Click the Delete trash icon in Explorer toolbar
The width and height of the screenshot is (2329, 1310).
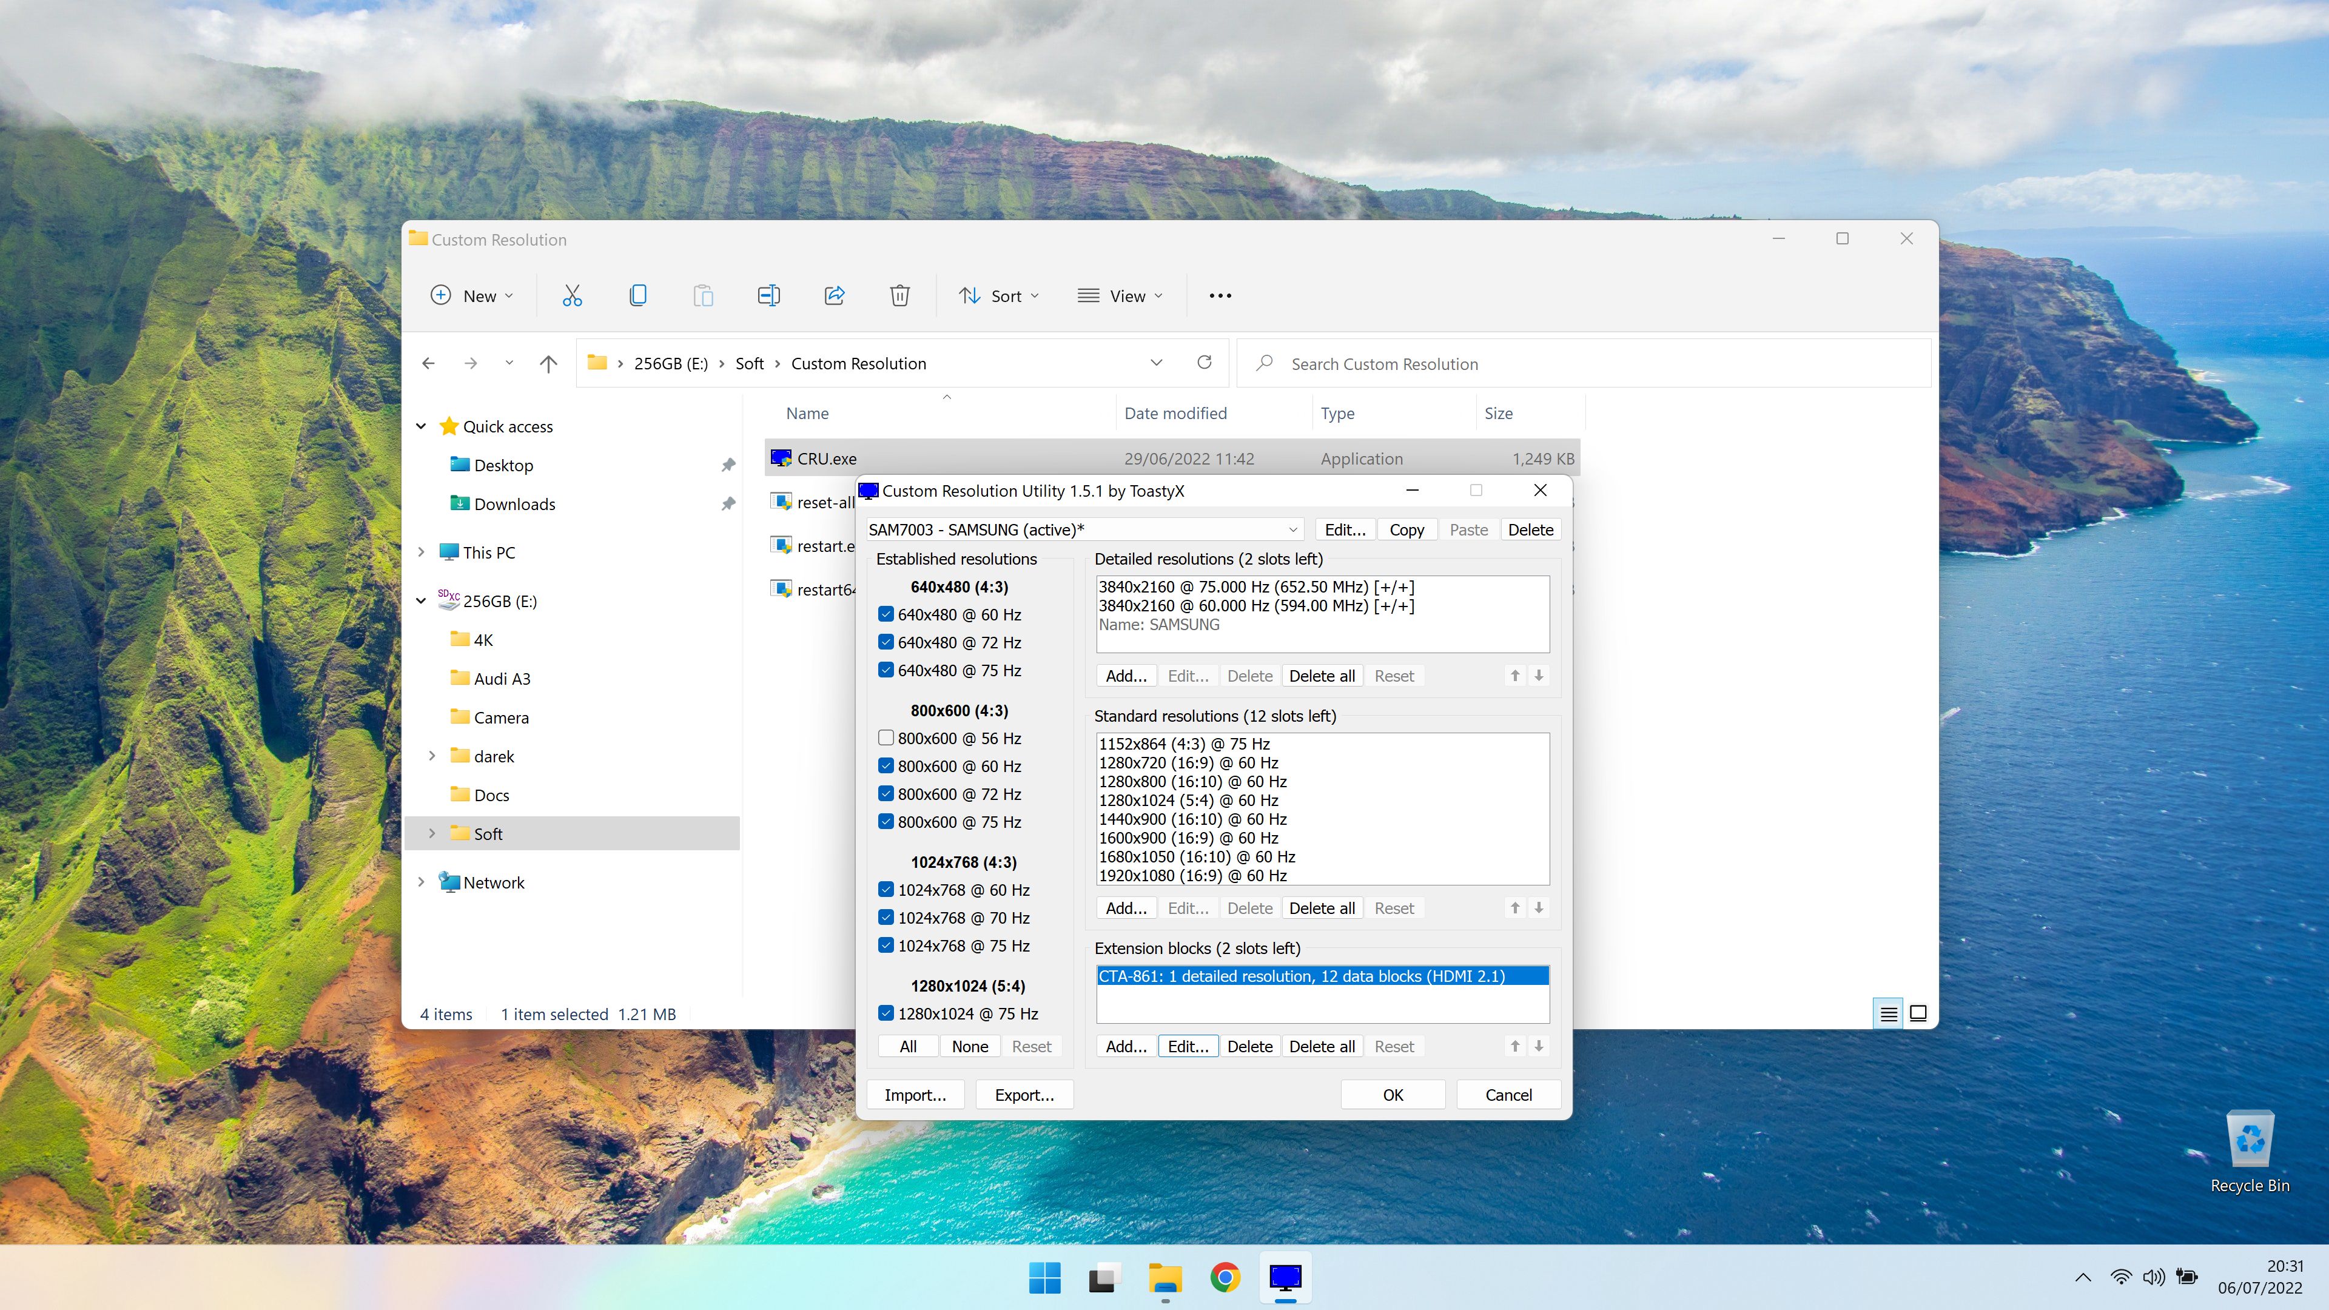click(899, 295)
